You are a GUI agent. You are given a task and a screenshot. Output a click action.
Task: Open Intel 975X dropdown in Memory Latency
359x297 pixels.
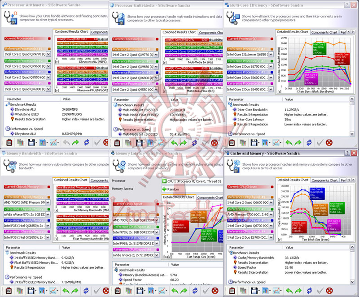pyautogui.click(x=157, y=232)
